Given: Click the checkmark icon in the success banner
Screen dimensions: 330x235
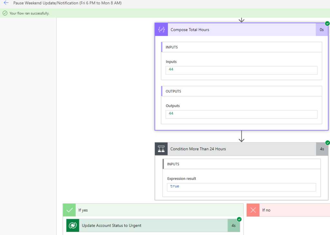Looking at the screenshot, I should 5,13.
